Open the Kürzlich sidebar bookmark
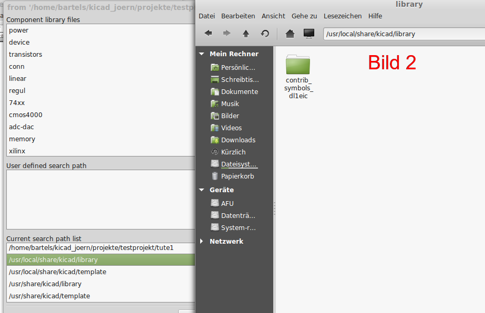The width and height of the screenshot is (485, 313). [228, 152]
